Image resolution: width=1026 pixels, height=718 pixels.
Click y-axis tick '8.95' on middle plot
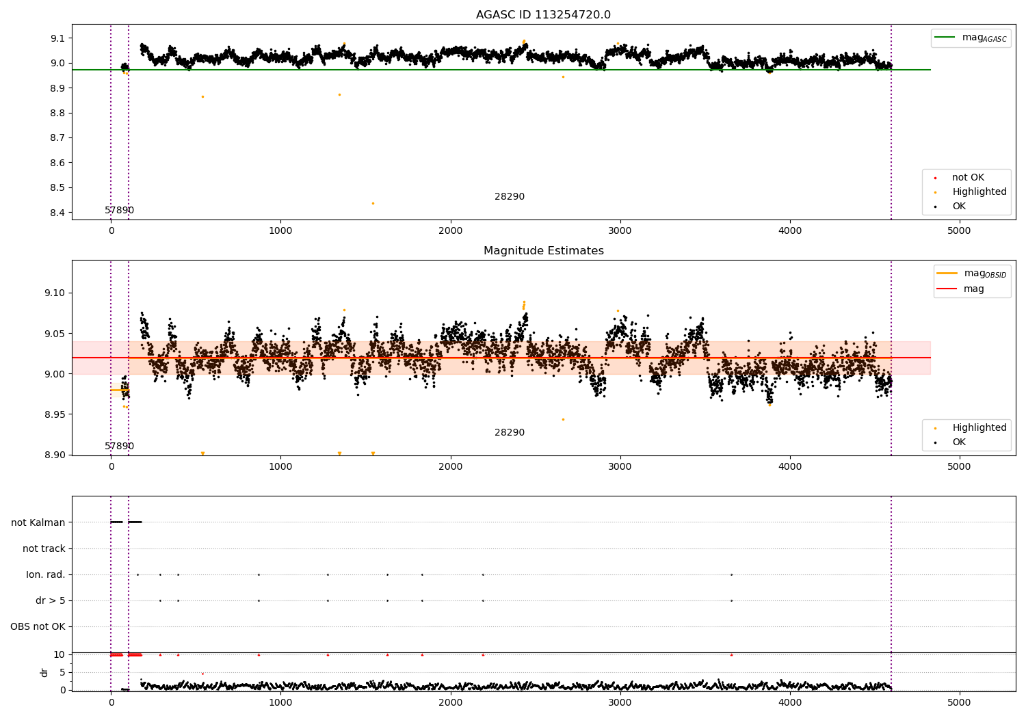pyautogui.click(x=55, y=414)
